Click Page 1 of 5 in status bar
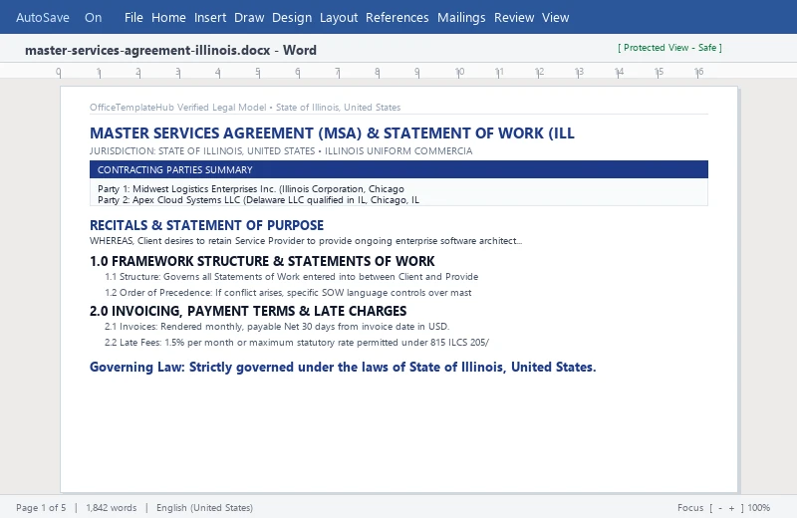Viewport: 797px width, 518px height. point(41,507)
